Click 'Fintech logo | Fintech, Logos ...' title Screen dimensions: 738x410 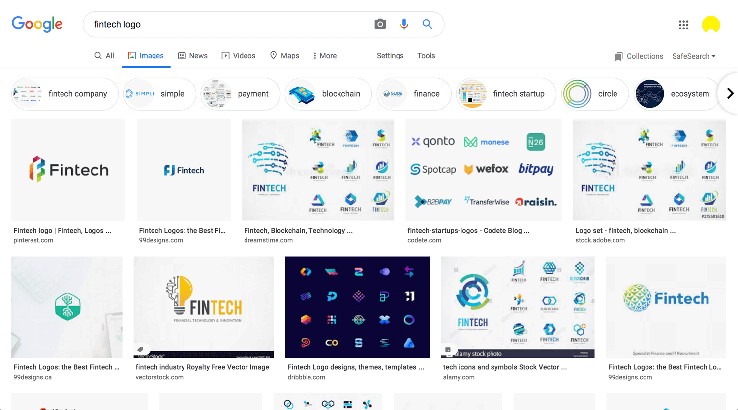(x=62, y=230)
